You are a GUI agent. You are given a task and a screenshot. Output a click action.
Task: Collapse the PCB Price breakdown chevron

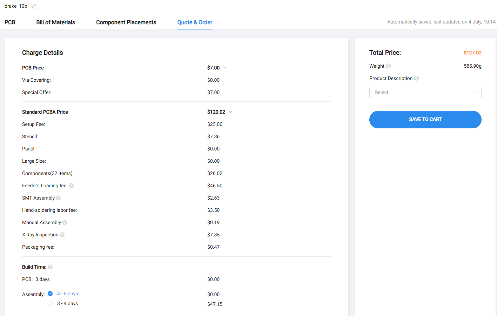click(x=225, y=68)
